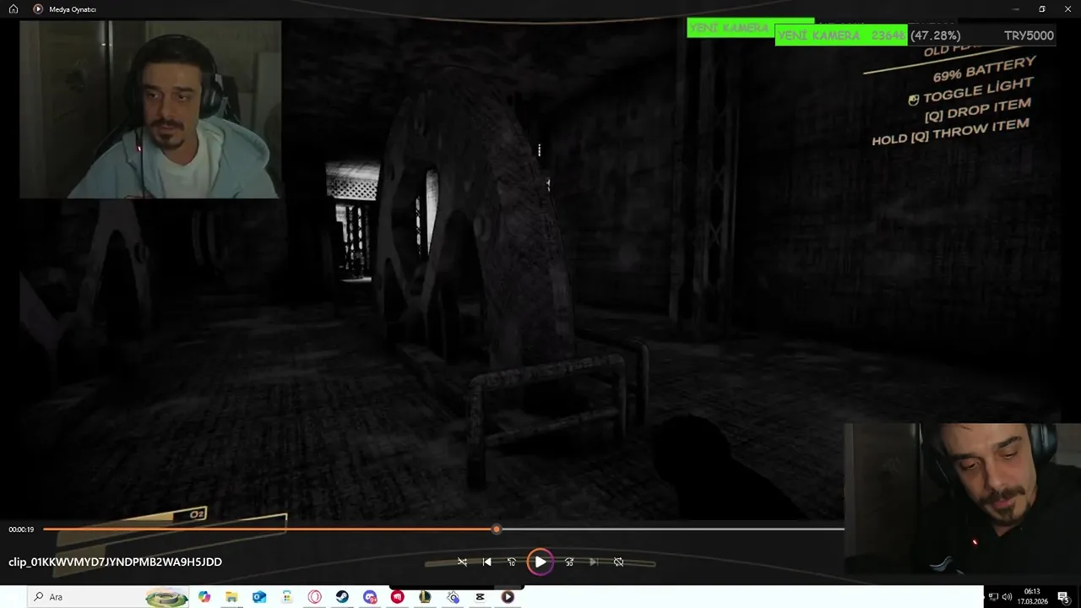Click the top-left webcam overlay
Viewport: 1081px width, 608px height.
pos(150,110)
